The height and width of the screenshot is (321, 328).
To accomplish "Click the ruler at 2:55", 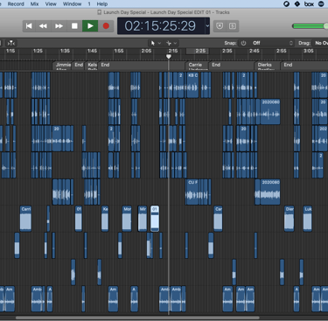I will tap(282, 51).
